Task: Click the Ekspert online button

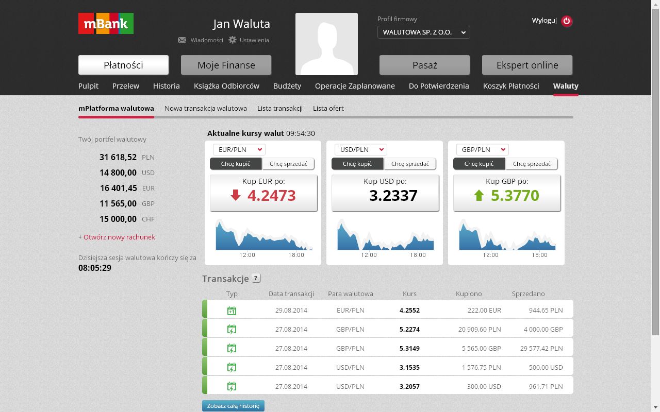Action: pyautogui.click(x=527, y=65)
